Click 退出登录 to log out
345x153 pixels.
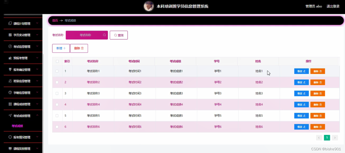tap(333, 6)
